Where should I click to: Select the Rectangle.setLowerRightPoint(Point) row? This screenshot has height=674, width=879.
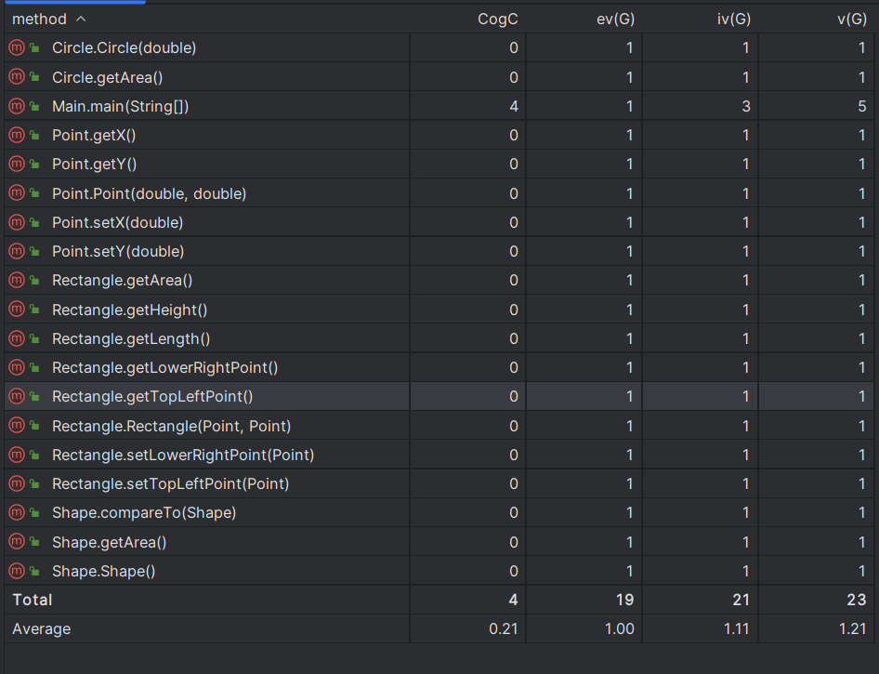(x=182, y=455)
